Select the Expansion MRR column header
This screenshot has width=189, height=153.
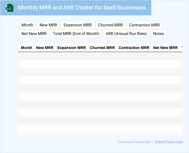click(72, 48)
